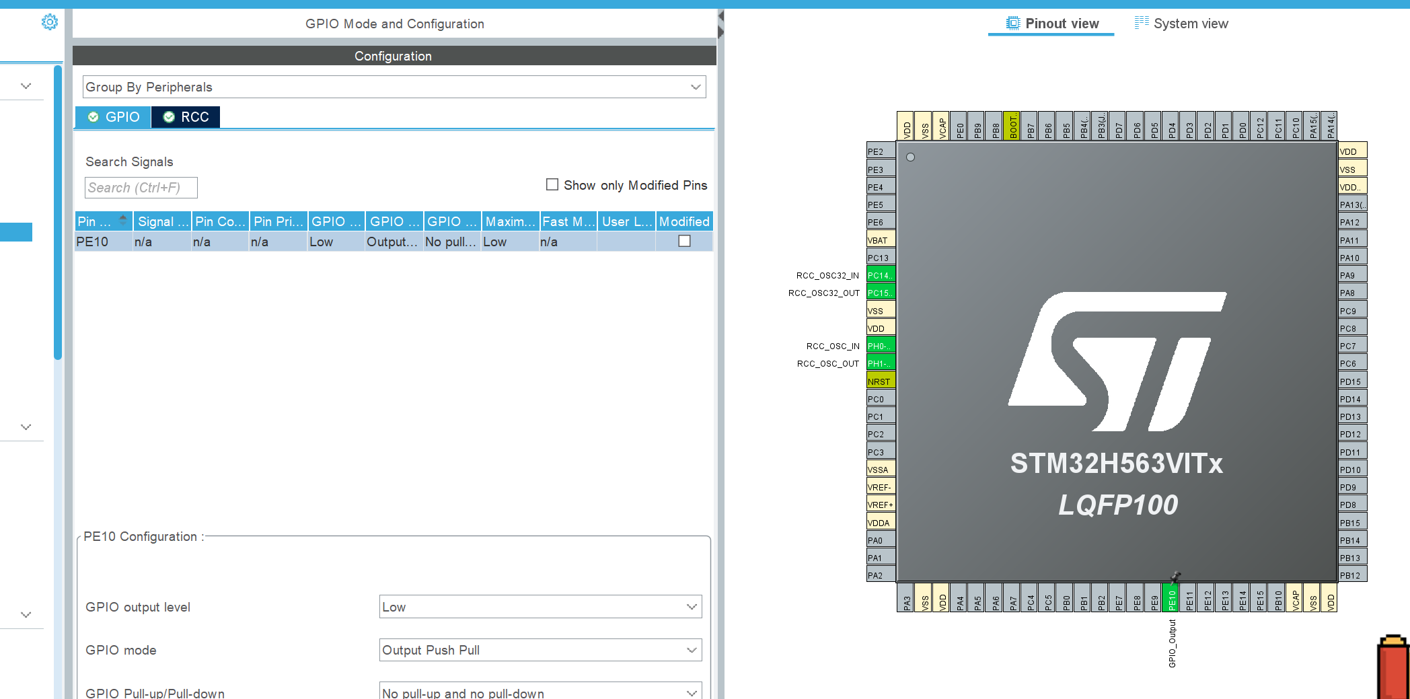Click the green checkmark on the GPIO tab
Viewport: 1410px width, 699px height.
(x=94, y=116)
